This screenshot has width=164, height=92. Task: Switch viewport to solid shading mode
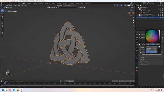[129, 5]
